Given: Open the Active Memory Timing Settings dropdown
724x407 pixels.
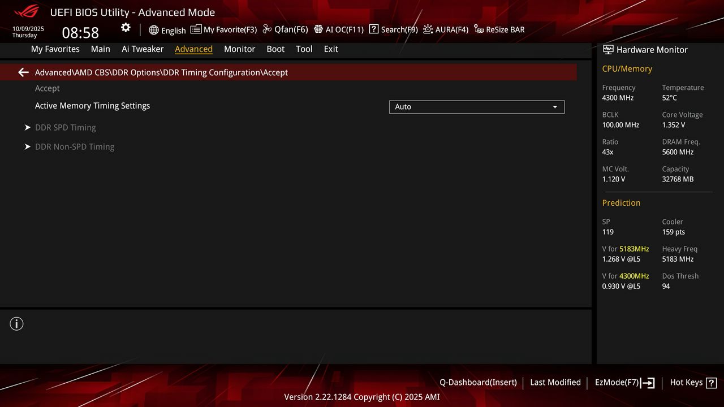Looking at the screenshot, I should [x=476, y=107].
